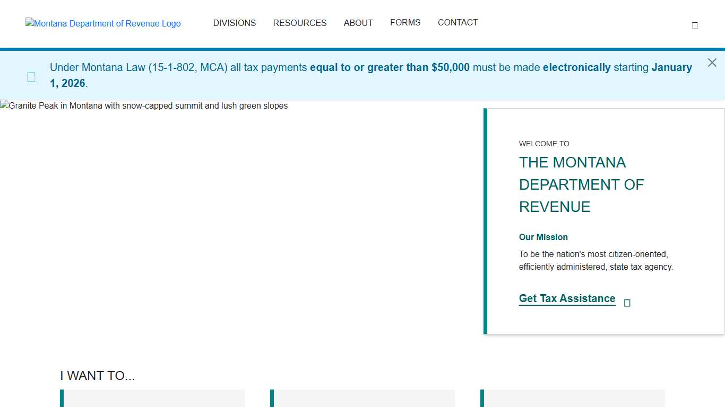The height and width of the screenshot is (407, 725).
Task: Click the I Want To section heading
Action: click(98, 376)
